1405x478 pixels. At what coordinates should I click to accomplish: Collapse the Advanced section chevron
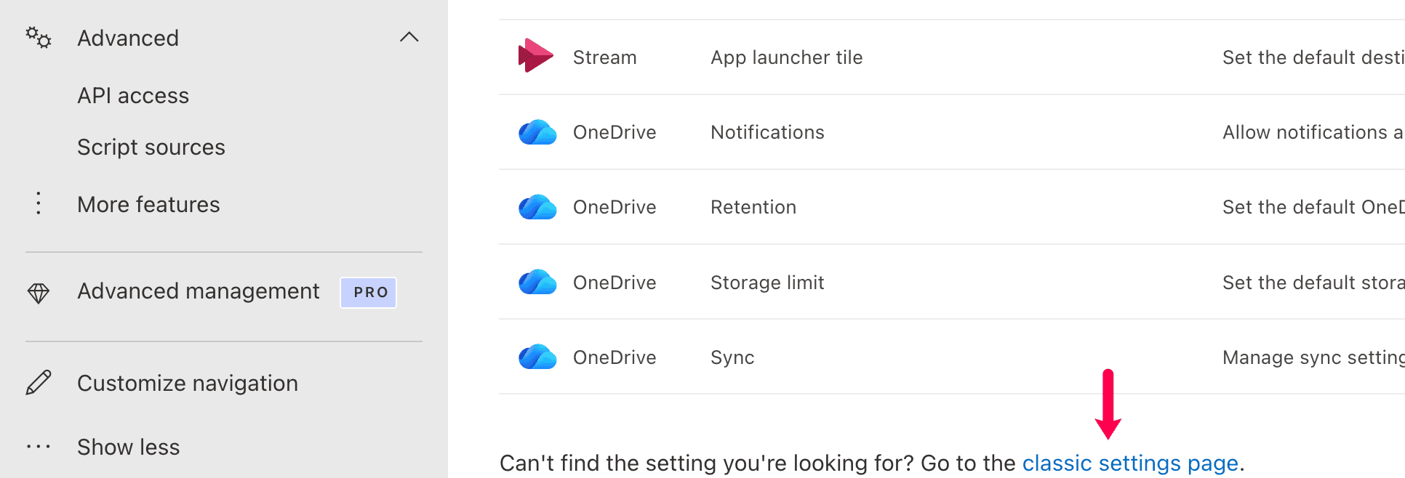pyautogui.click(x=409, y=37)
